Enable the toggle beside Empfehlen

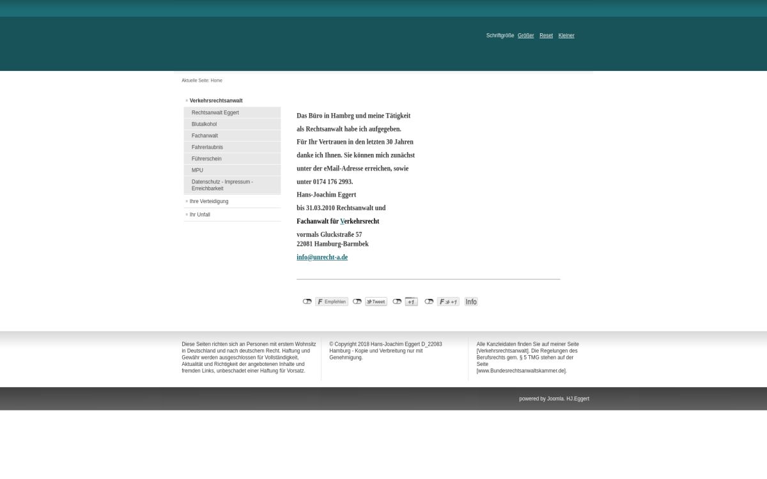[x=307, y=301]
